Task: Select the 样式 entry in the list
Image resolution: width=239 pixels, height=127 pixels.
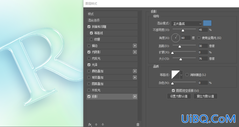Action: [112, 14]
